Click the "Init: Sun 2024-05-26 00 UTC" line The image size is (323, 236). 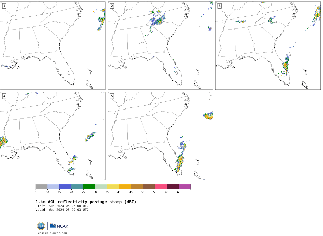(63, 206)
